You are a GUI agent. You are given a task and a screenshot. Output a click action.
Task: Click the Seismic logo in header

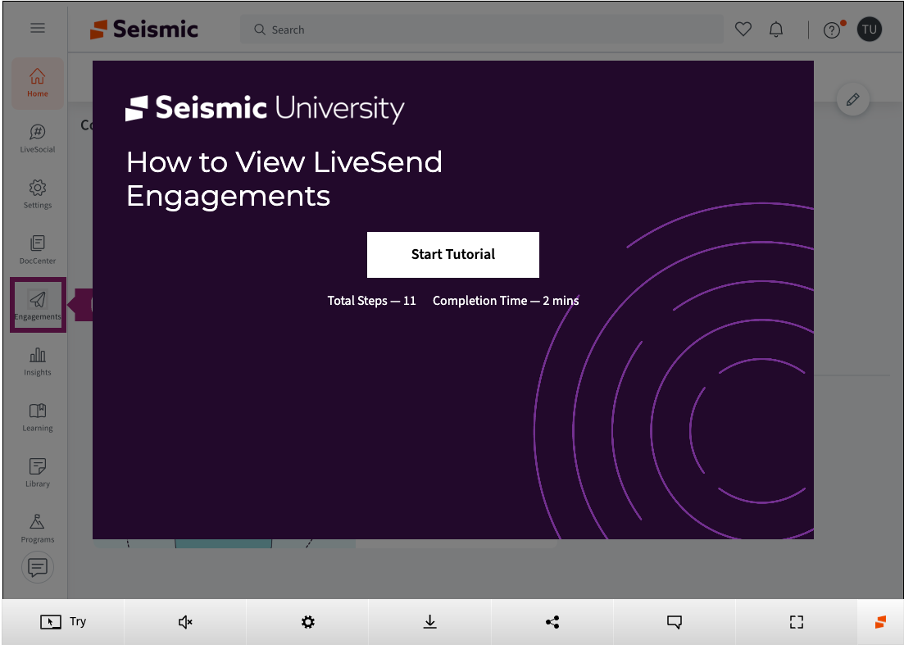(x=144, y=29)
